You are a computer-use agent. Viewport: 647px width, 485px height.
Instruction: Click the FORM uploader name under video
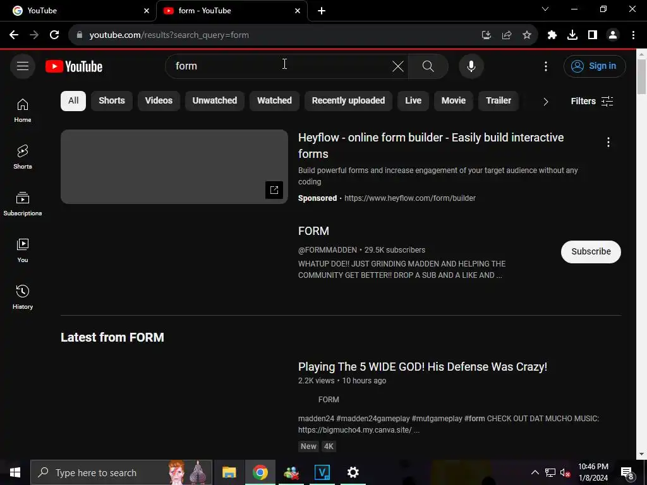click(x=329, y=400)
